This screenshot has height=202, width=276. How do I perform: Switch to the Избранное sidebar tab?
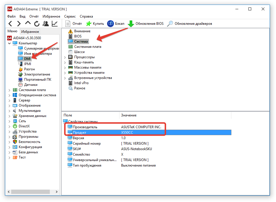click(x=30, y=31)
